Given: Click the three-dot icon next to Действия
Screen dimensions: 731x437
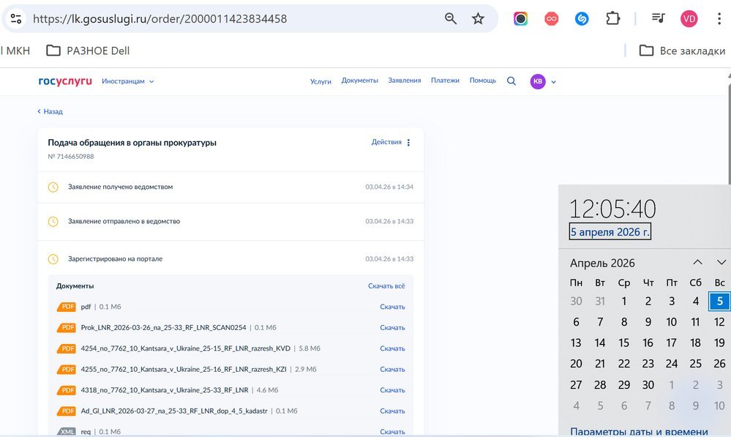Looking at the screenshot, I should click(408, 143).
